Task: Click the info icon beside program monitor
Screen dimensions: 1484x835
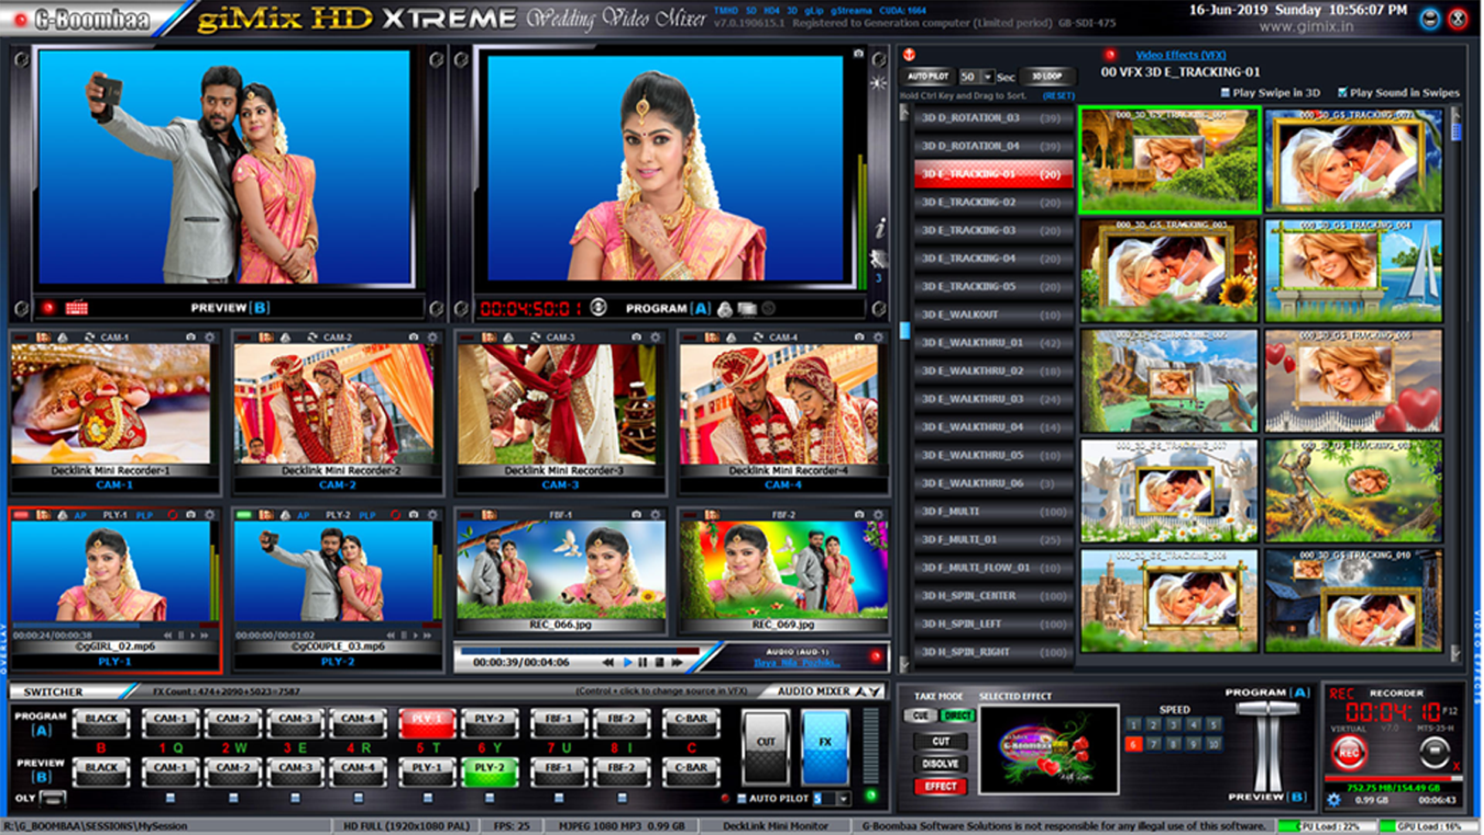Action: point(880,228)
